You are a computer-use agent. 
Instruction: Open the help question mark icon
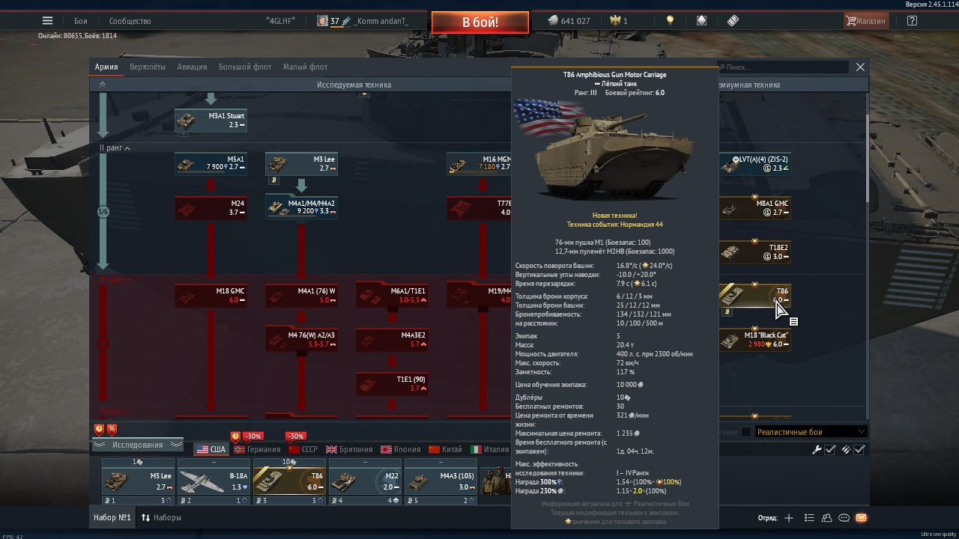[x=912, y=21]
